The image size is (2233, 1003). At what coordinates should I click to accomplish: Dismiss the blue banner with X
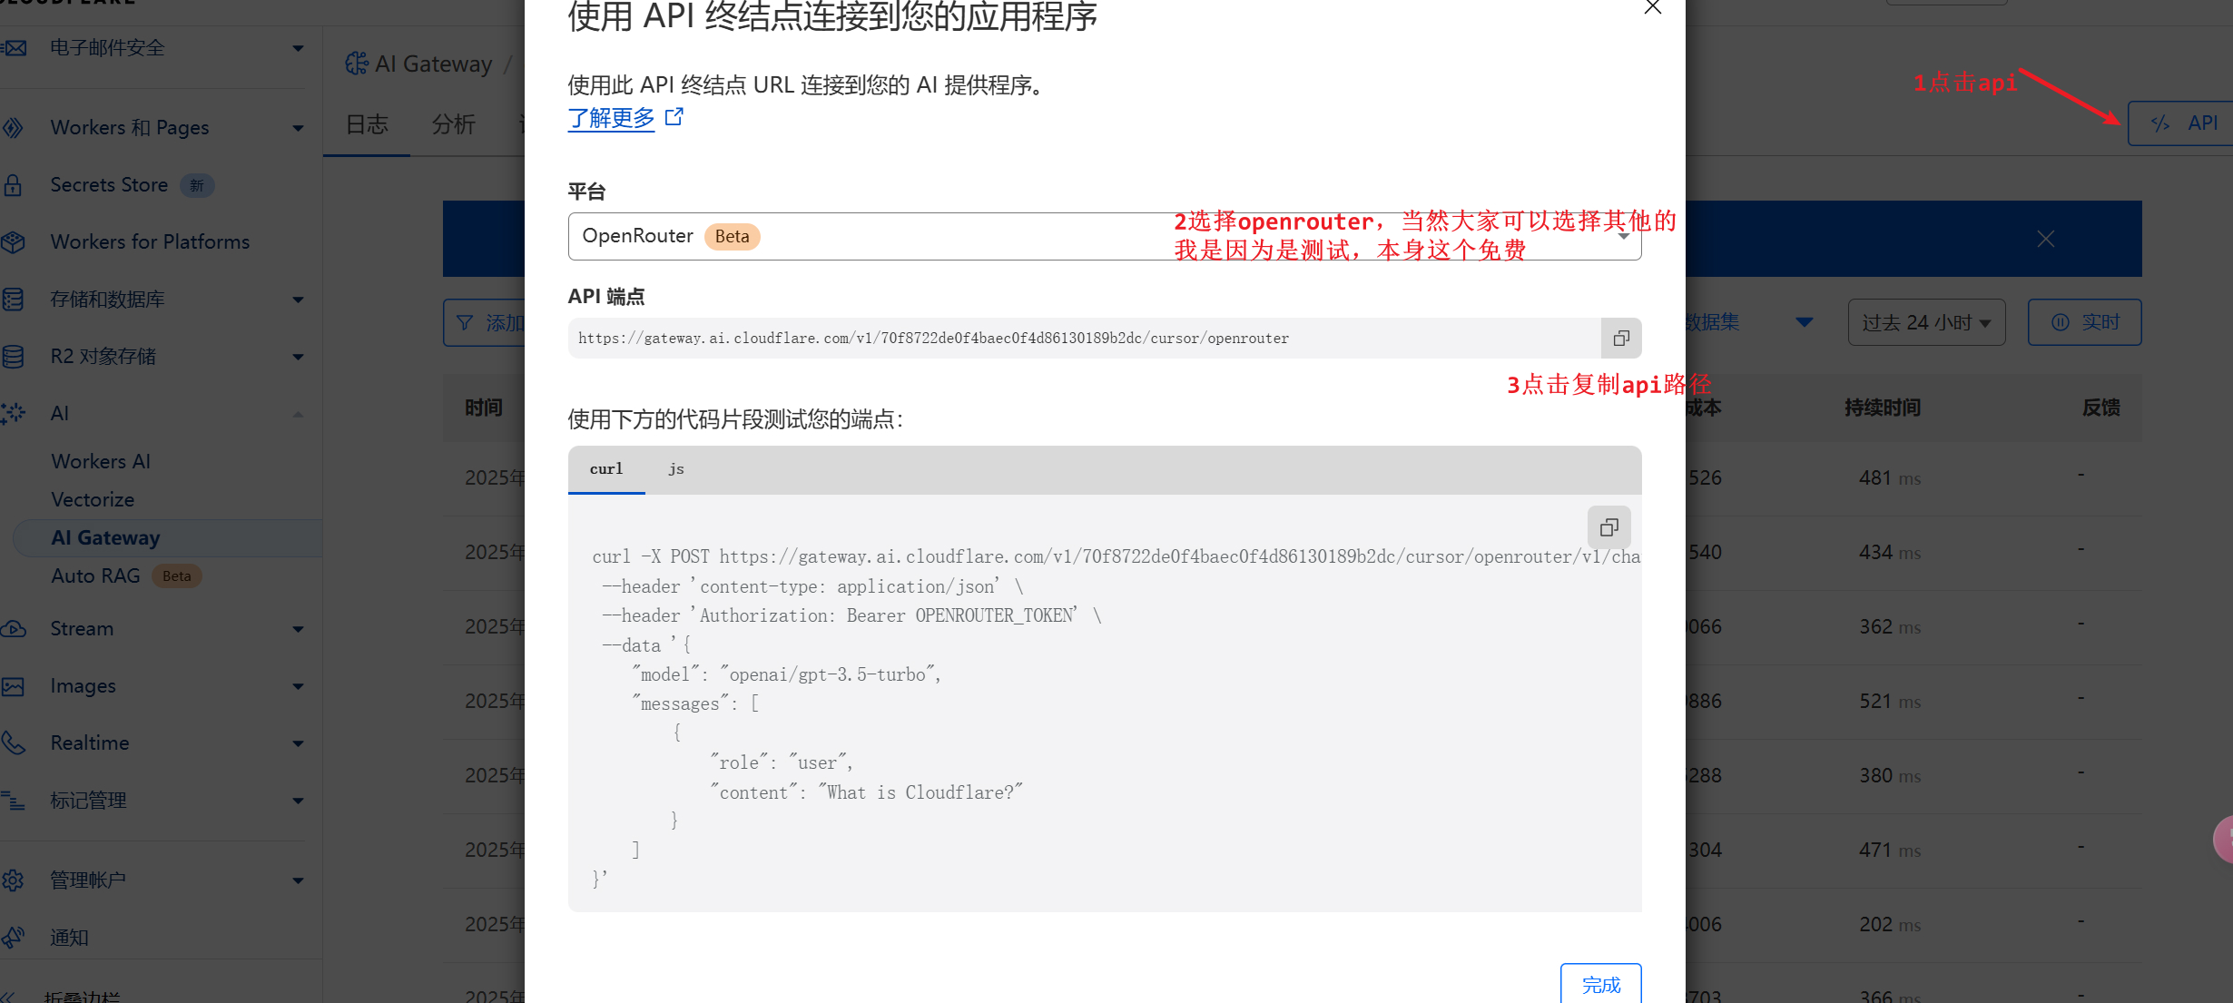tap(2045, 239)
